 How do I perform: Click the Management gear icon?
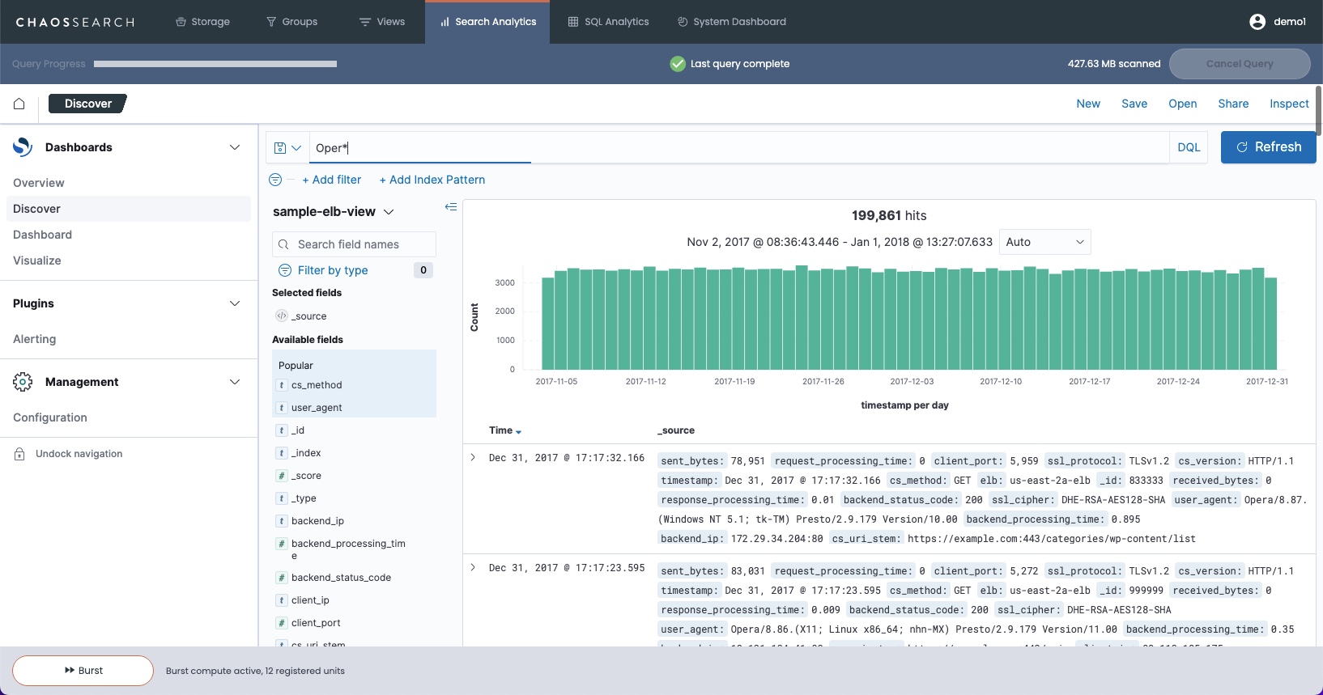pyautogui.click(x=23, y=382)
